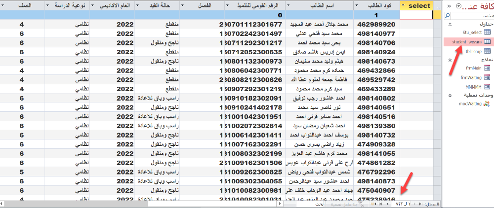Select the اسم الطالب column header

[319, 5]
